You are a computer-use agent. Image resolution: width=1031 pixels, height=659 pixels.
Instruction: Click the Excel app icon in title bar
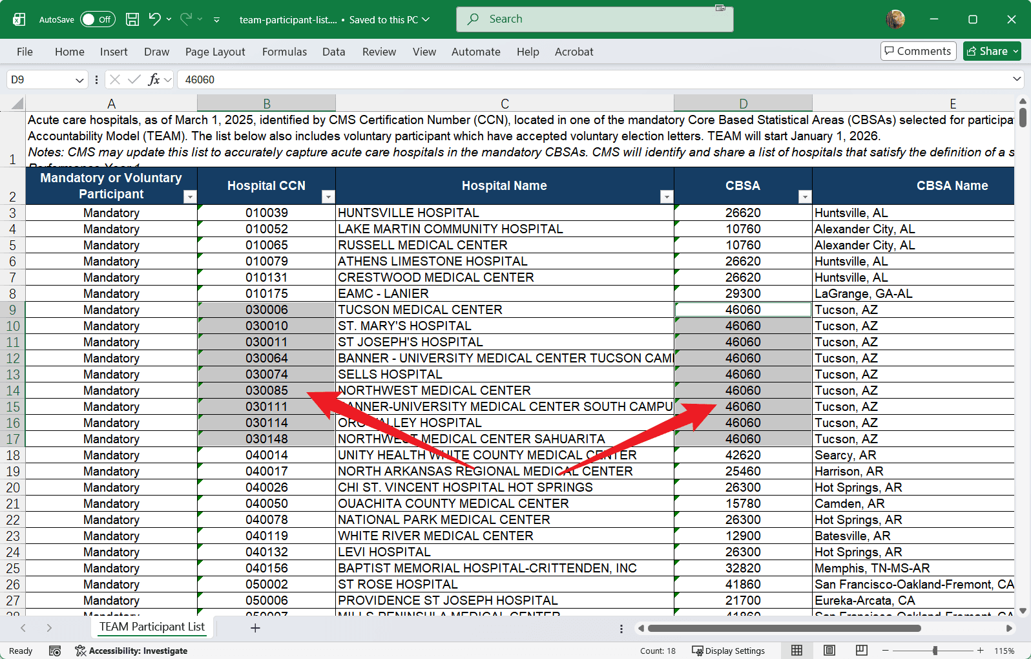click(19, 19)
